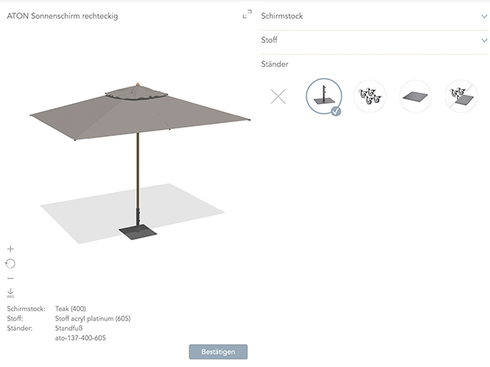Open the Stoff section label

269,40
